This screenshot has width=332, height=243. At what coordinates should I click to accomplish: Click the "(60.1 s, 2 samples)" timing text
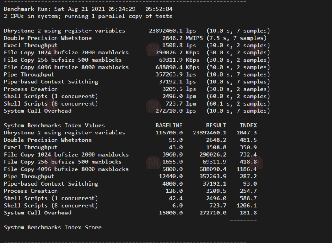click(238, 103)
